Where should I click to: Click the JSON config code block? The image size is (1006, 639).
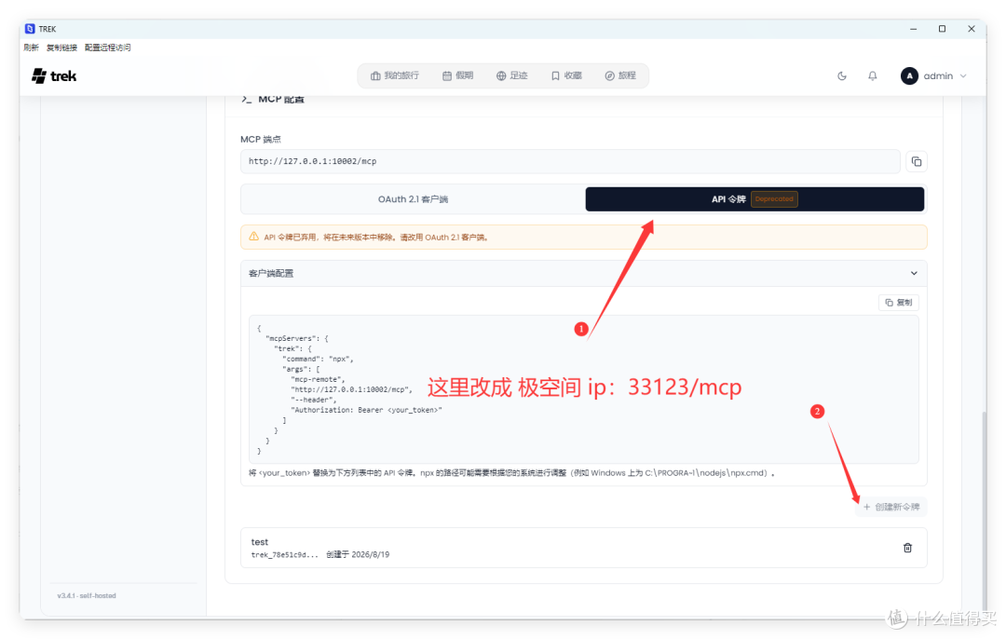click(584, 389)
